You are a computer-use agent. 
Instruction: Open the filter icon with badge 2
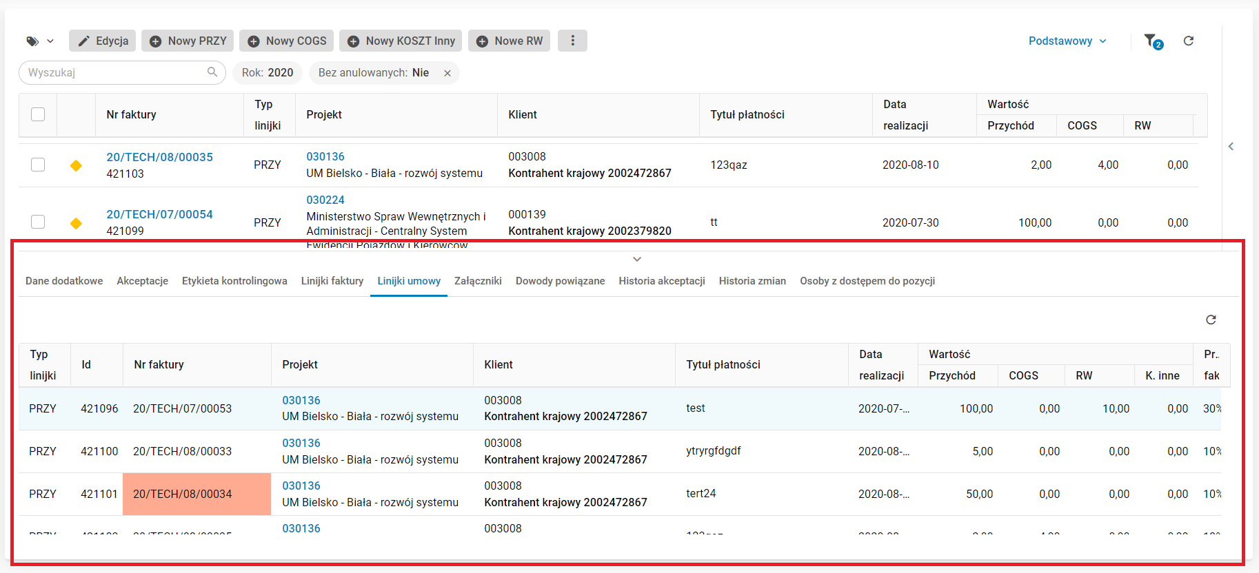pos(1153,41)
